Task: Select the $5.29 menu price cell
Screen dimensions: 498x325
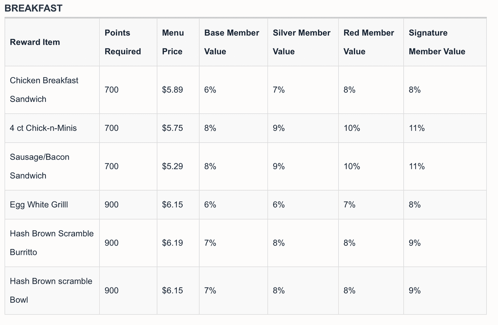Action: 172,166
